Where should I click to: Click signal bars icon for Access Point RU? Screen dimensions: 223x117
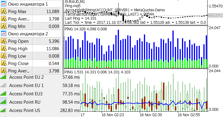click(x=3, y=102)
